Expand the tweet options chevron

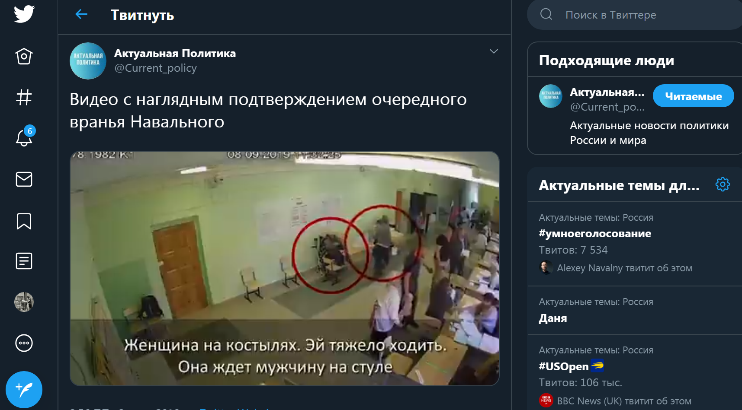(494, 51)
